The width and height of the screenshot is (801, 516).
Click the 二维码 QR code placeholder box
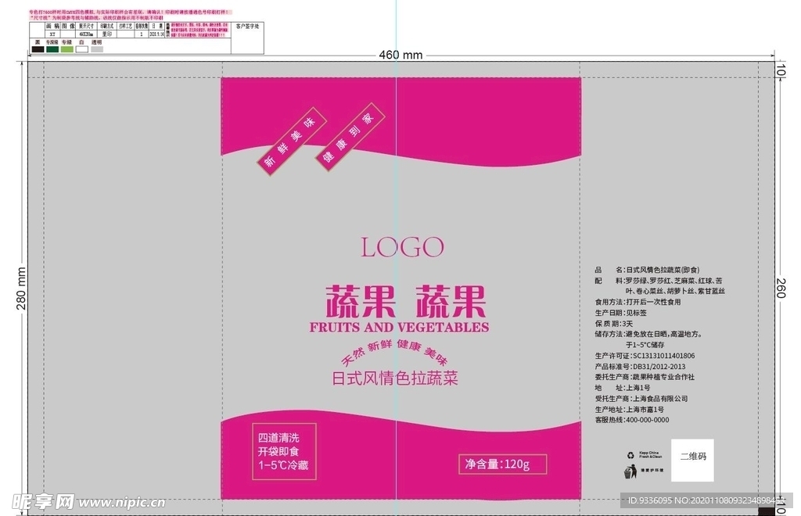(x=693, y=460)
